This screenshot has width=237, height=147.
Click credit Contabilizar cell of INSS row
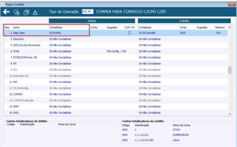[150, 113]
